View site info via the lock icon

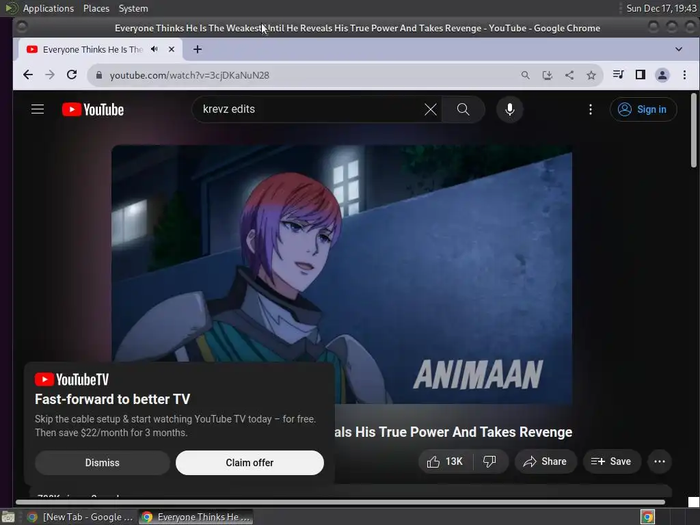coord(99,75)
